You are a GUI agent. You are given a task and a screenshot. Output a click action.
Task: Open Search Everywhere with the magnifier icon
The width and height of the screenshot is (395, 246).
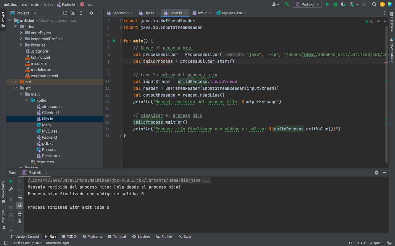[x=374, y=4]
